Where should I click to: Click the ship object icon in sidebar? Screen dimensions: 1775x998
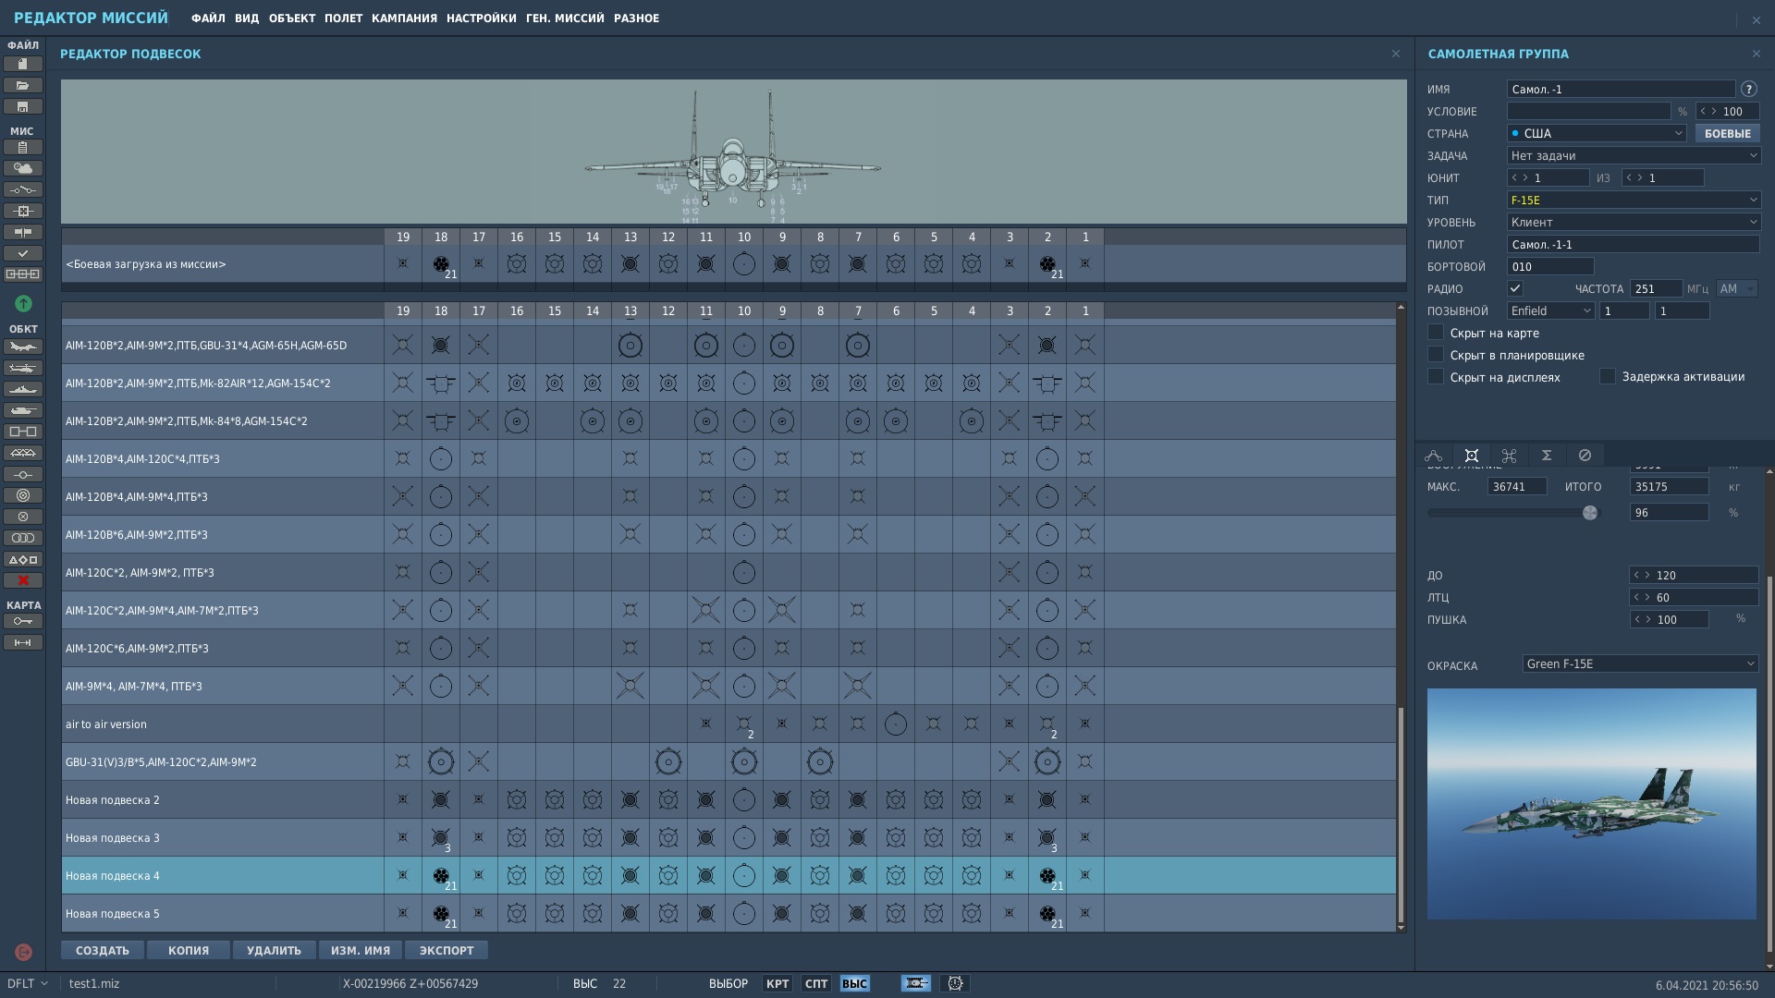(23, 389)
